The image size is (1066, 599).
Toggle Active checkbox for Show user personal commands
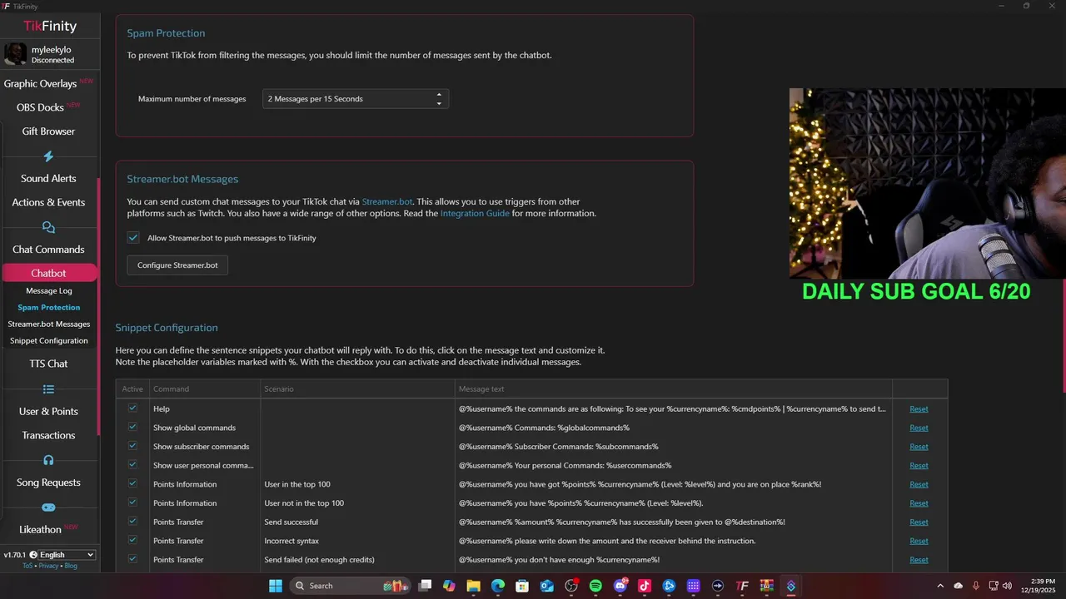132,465
